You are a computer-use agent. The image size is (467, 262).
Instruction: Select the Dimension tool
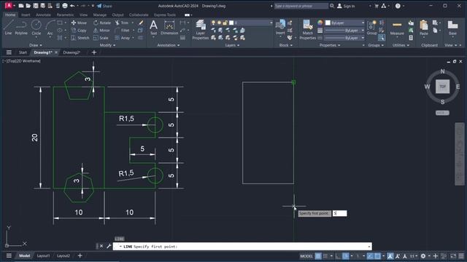(169, 28)
